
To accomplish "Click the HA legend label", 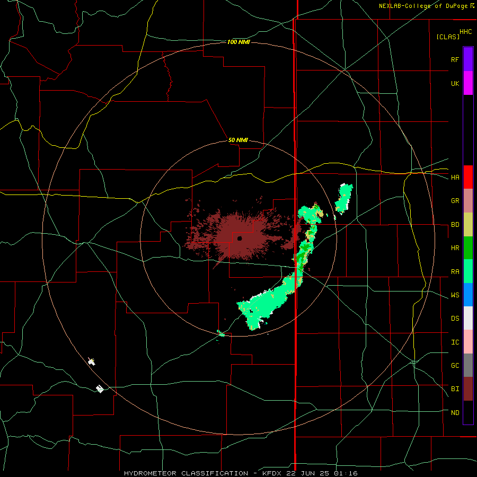I will click(455, 178).
